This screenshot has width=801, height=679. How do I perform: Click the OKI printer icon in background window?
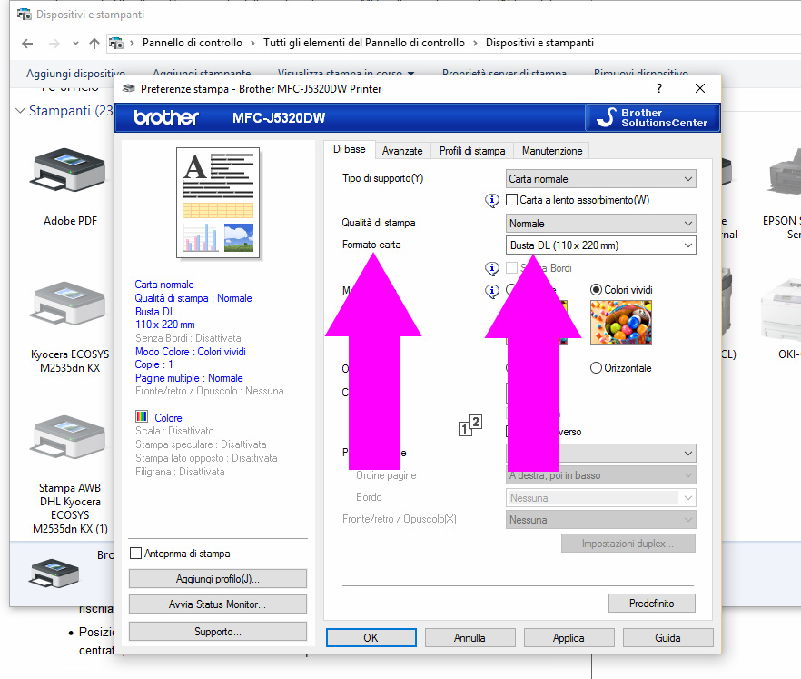tap(782, 309)
